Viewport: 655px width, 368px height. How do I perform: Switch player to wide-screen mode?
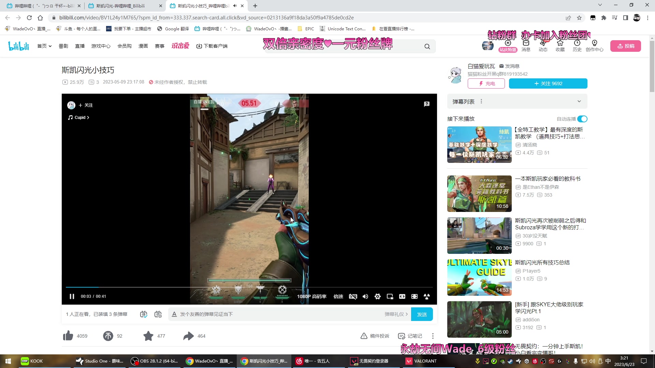click(402, 296)
